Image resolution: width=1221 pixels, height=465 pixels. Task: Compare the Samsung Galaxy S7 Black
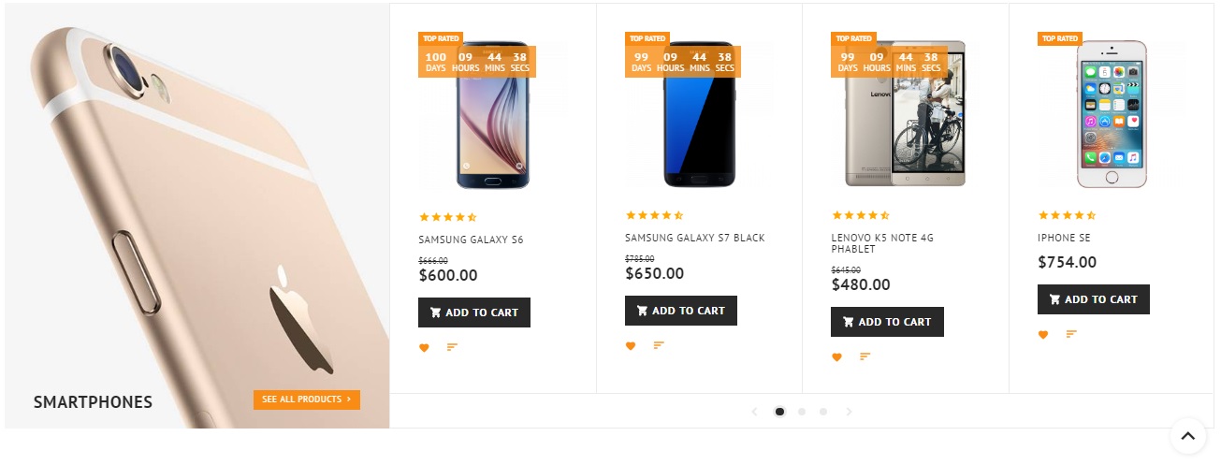(659, 345)
